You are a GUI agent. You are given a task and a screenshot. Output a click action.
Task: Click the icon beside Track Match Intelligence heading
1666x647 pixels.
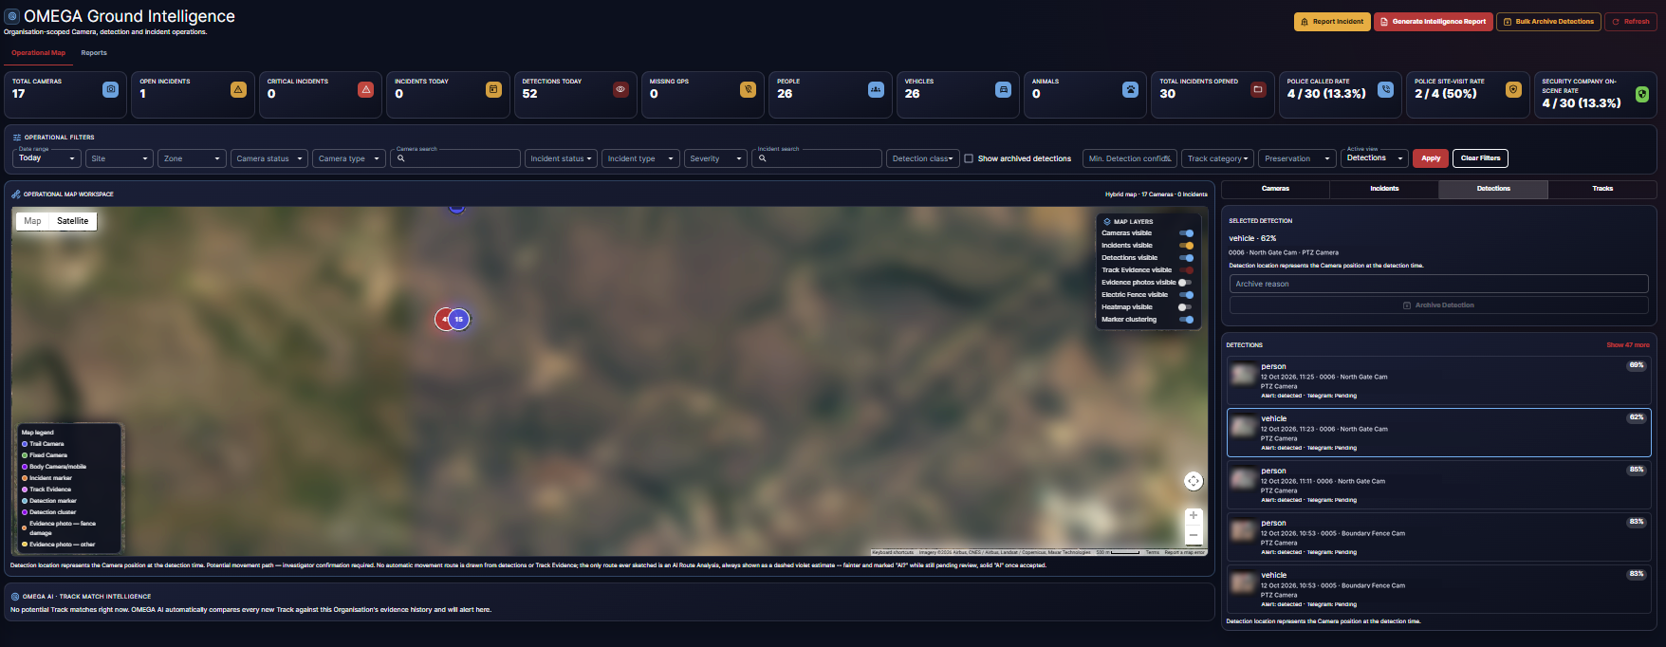coord(15,597)
